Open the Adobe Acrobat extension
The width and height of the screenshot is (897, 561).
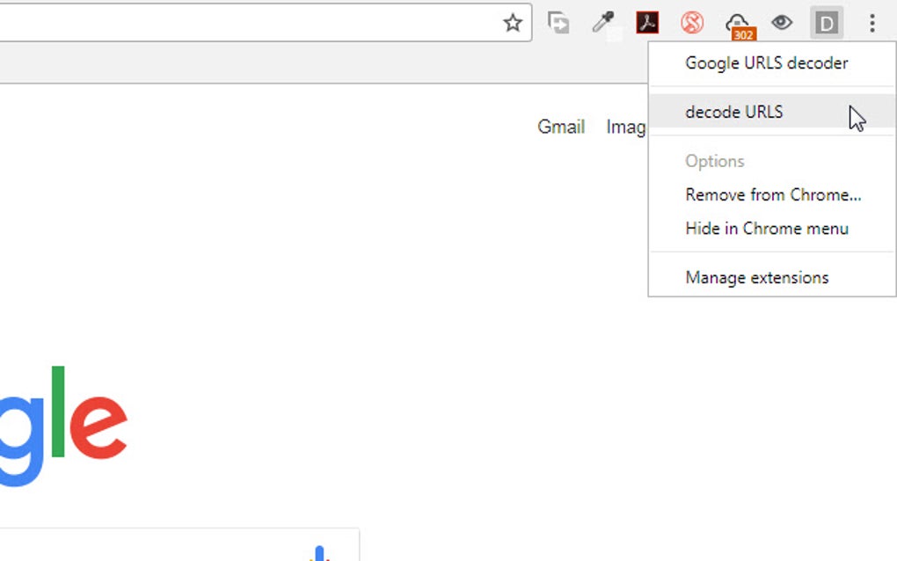click(647, 23)
